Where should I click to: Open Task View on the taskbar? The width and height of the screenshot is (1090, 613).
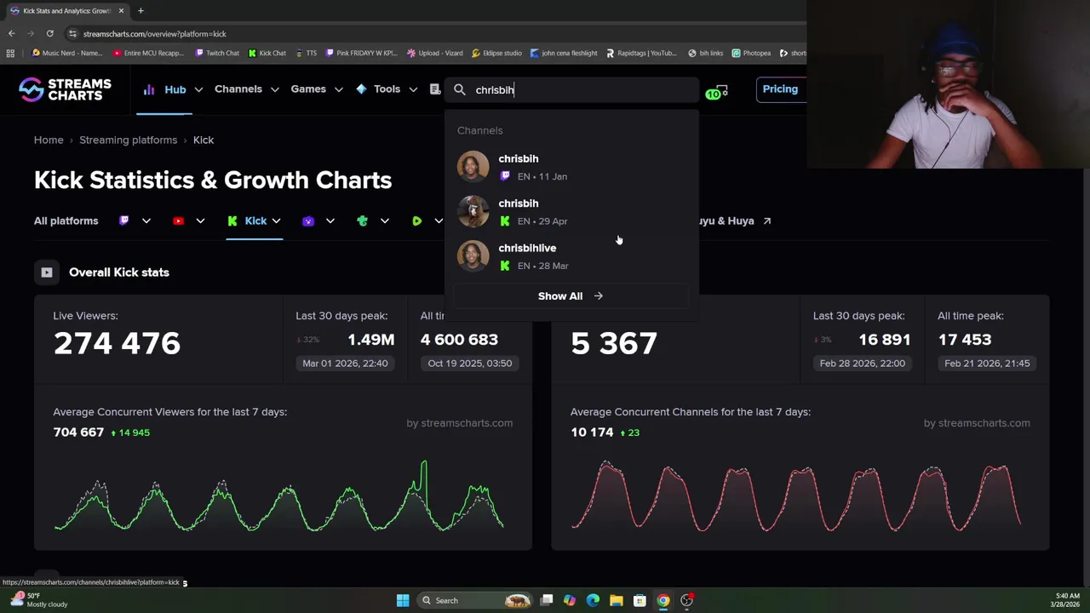pyautogui.click(x=547, y=600)
